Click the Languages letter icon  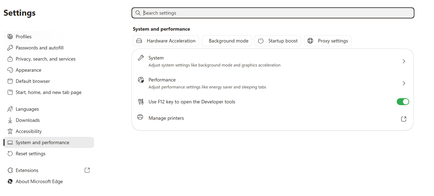coord(10,109)
